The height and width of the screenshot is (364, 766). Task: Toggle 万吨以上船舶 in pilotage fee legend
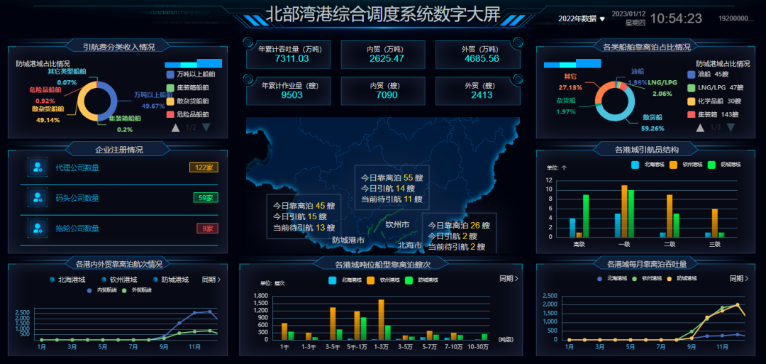point(191,75)
